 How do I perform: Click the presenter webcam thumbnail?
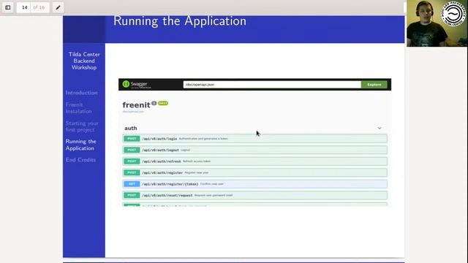coord(437,23)
